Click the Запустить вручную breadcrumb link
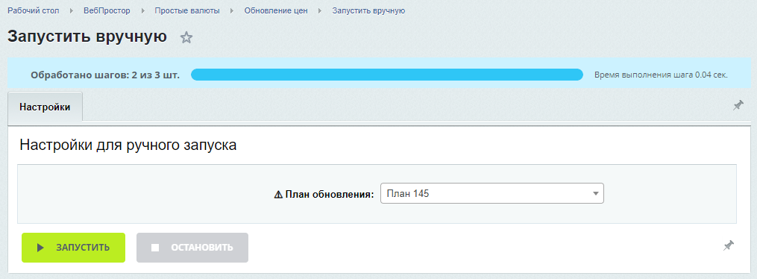Screen dimensions: 757x279 click(368, 10)
